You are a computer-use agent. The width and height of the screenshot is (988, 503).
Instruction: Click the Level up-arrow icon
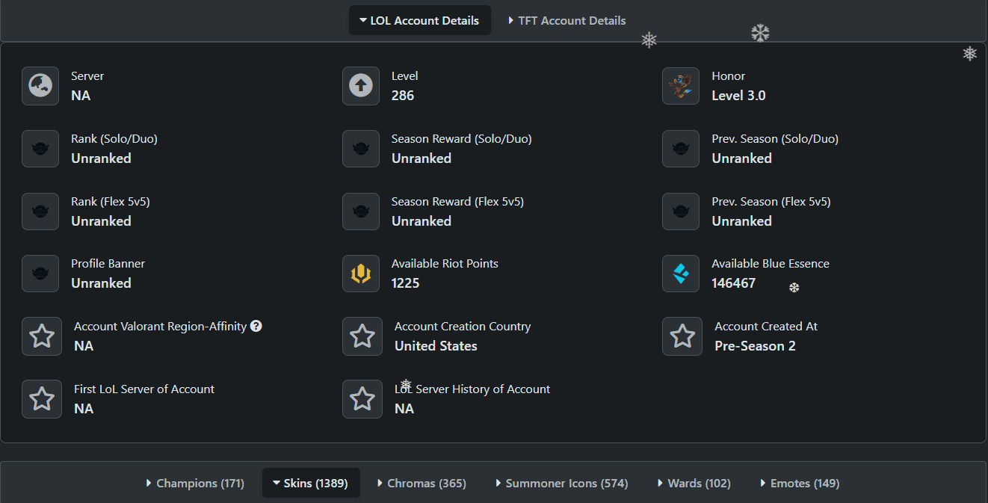point(361,86)
